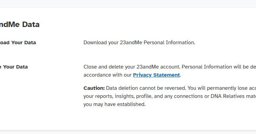Open the Privacy Statement link
Image resolution: width=256 pixels, height=134 pixels.
tap(156, 75)
